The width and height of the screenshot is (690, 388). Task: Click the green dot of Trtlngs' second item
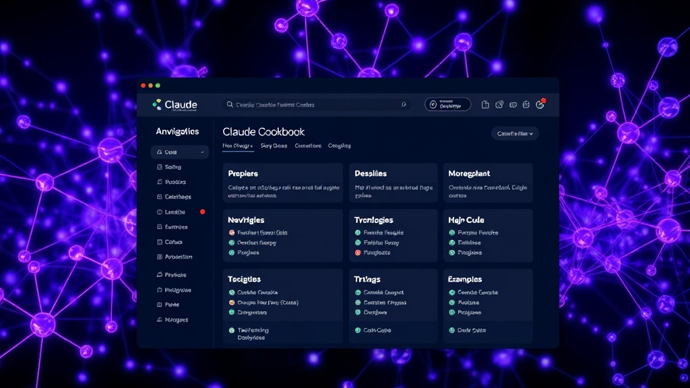point(358,302)
